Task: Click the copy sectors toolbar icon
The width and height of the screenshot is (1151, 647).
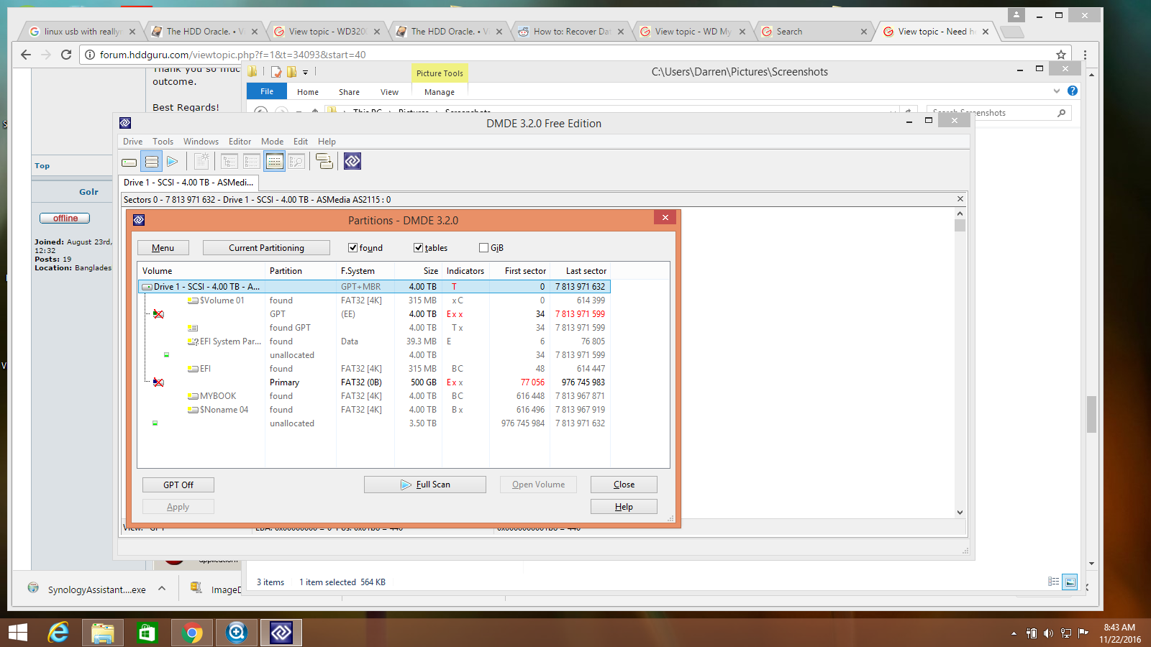Action: [x=324, y=162]
